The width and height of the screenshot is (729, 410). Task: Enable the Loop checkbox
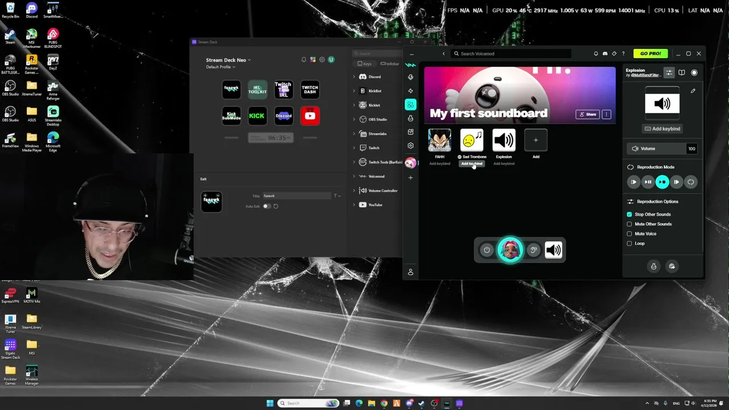tap(629, 243)
